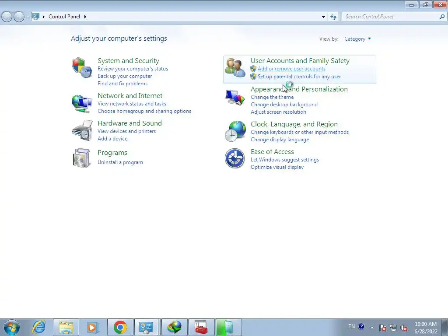Open Appearance and Personalization category
448x336 pixels.
pyautogui.click(x=299, y=89)
